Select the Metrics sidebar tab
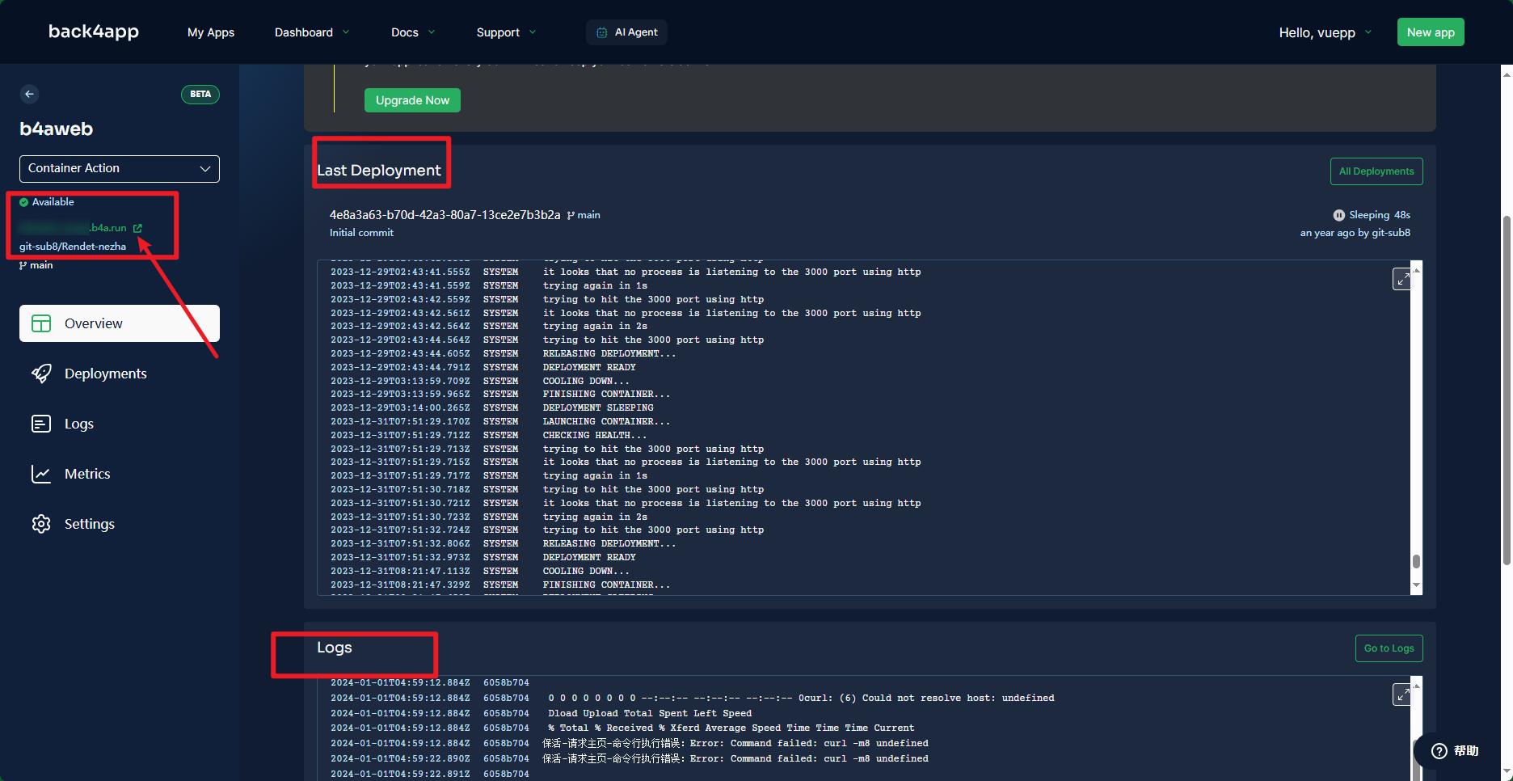Viewport: 1513px width, 781px height. pyautogui.click(x=120, y=474)
